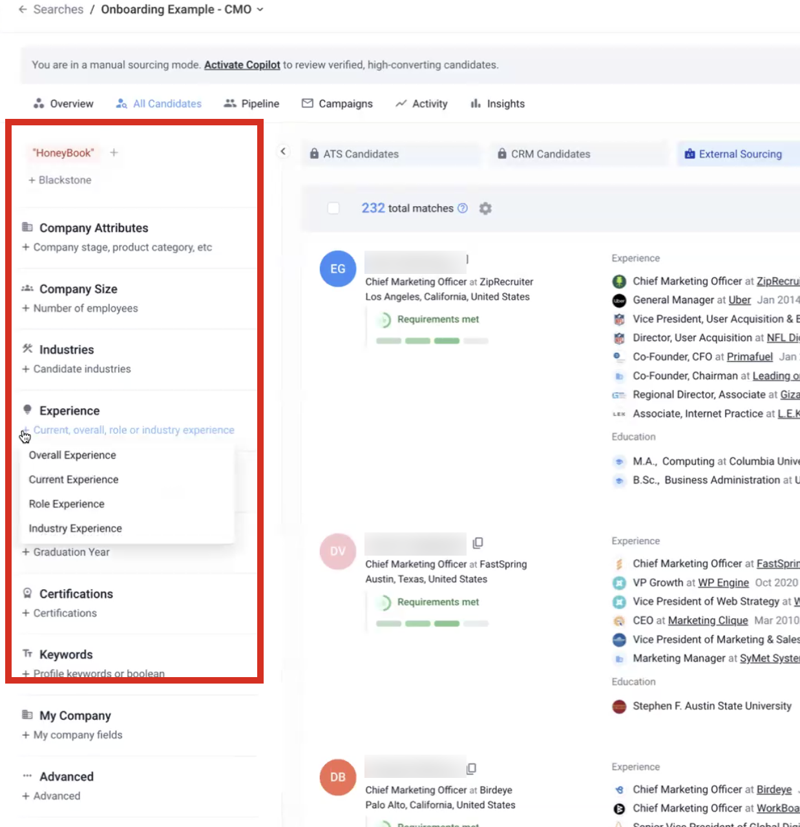Image resolution: width=800 pixels, height=827 pixels.
Task: Click the Activate Copilot link
Action: 242,65
